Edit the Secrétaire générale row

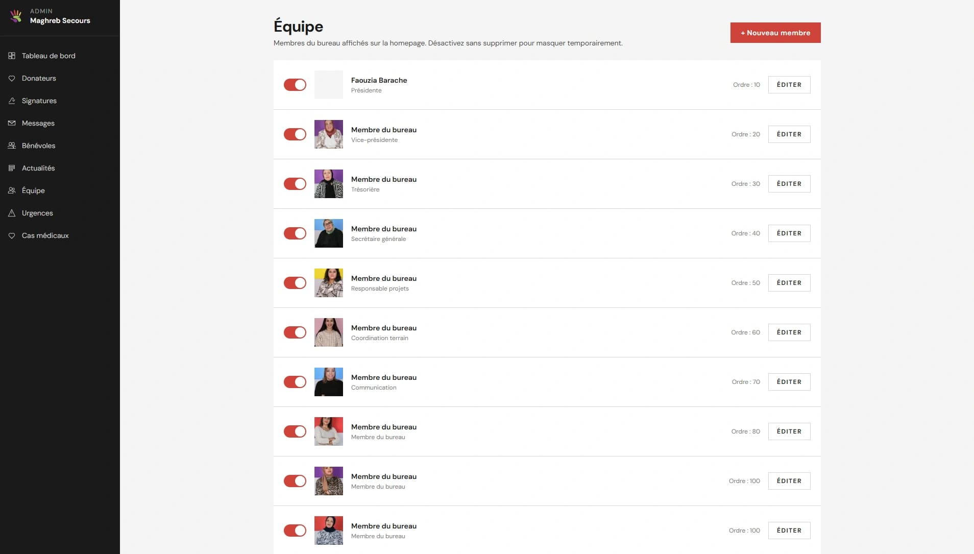(789, 233)
